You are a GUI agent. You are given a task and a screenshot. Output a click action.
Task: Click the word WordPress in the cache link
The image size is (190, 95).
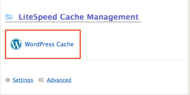40,44
